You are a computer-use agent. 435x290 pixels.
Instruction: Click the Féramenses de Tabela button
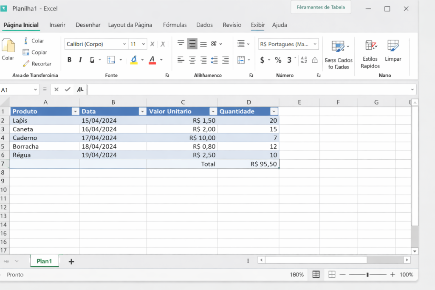(321, 7)
